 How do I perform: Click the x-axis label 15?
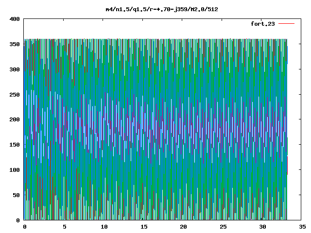pos(144,227)
